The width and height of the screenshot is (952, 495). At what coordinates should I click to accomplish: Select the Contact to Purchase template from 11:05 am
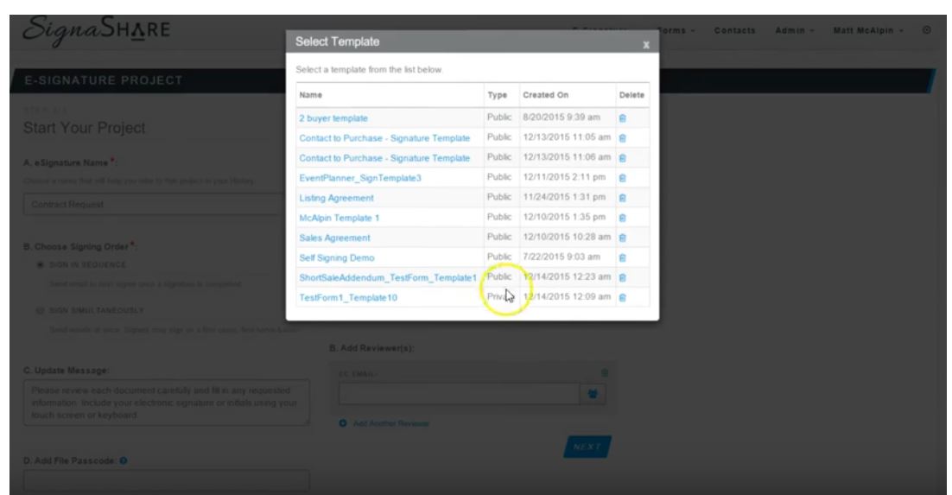pyautogui.click(x=384, y=138)
